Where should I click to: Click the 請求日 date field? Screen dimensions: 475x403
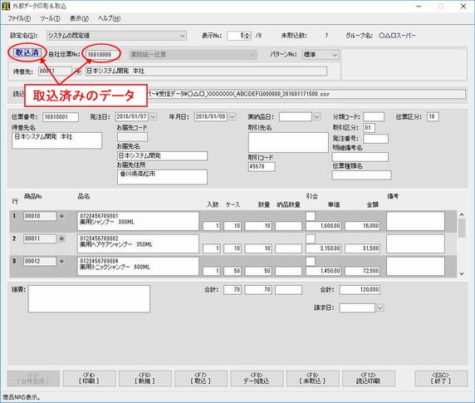click(x=357, y=308)
